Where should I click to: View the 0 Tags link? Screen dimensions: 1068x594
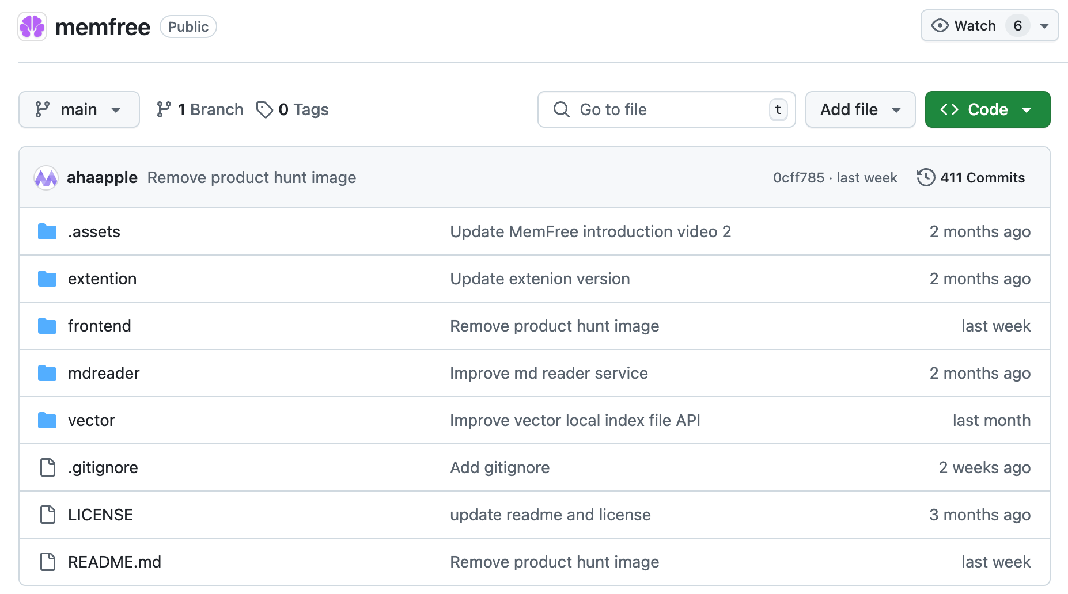[293, 109]
